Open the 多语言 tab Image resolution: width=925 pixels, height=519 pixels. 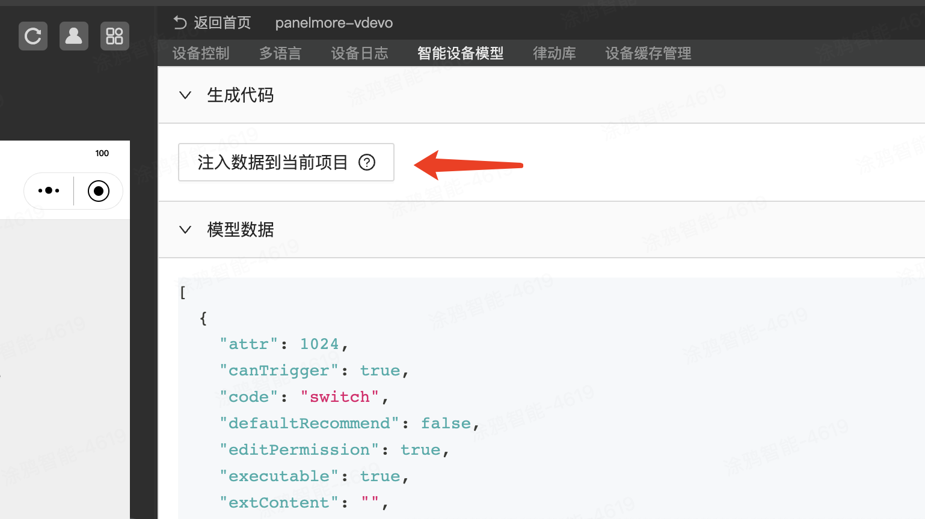280,53
